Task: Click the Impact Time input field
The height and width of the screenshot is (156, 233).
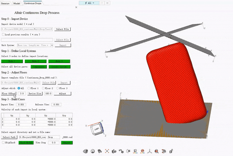Action: [x=21, y=105]
